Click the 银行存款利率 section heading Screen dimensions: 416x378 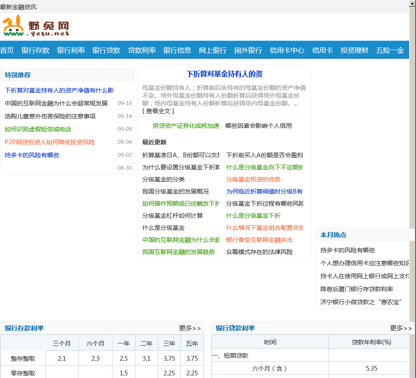tap(24, 328)
